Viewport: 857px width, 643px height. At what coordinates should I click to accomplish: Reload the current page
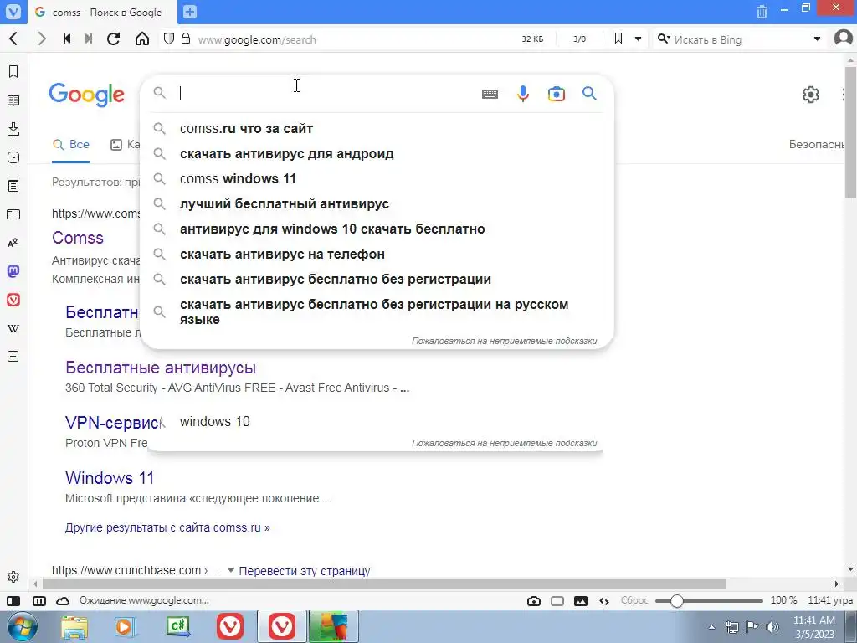pos(114,39)
